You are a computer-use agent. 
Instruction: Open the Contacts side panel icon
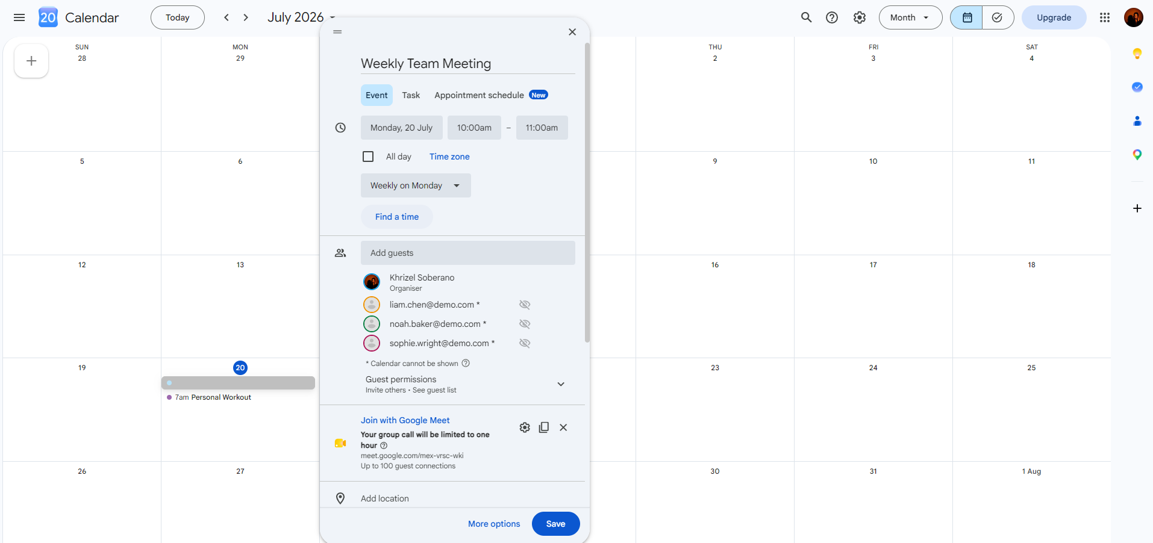(x=1137, y=121)
